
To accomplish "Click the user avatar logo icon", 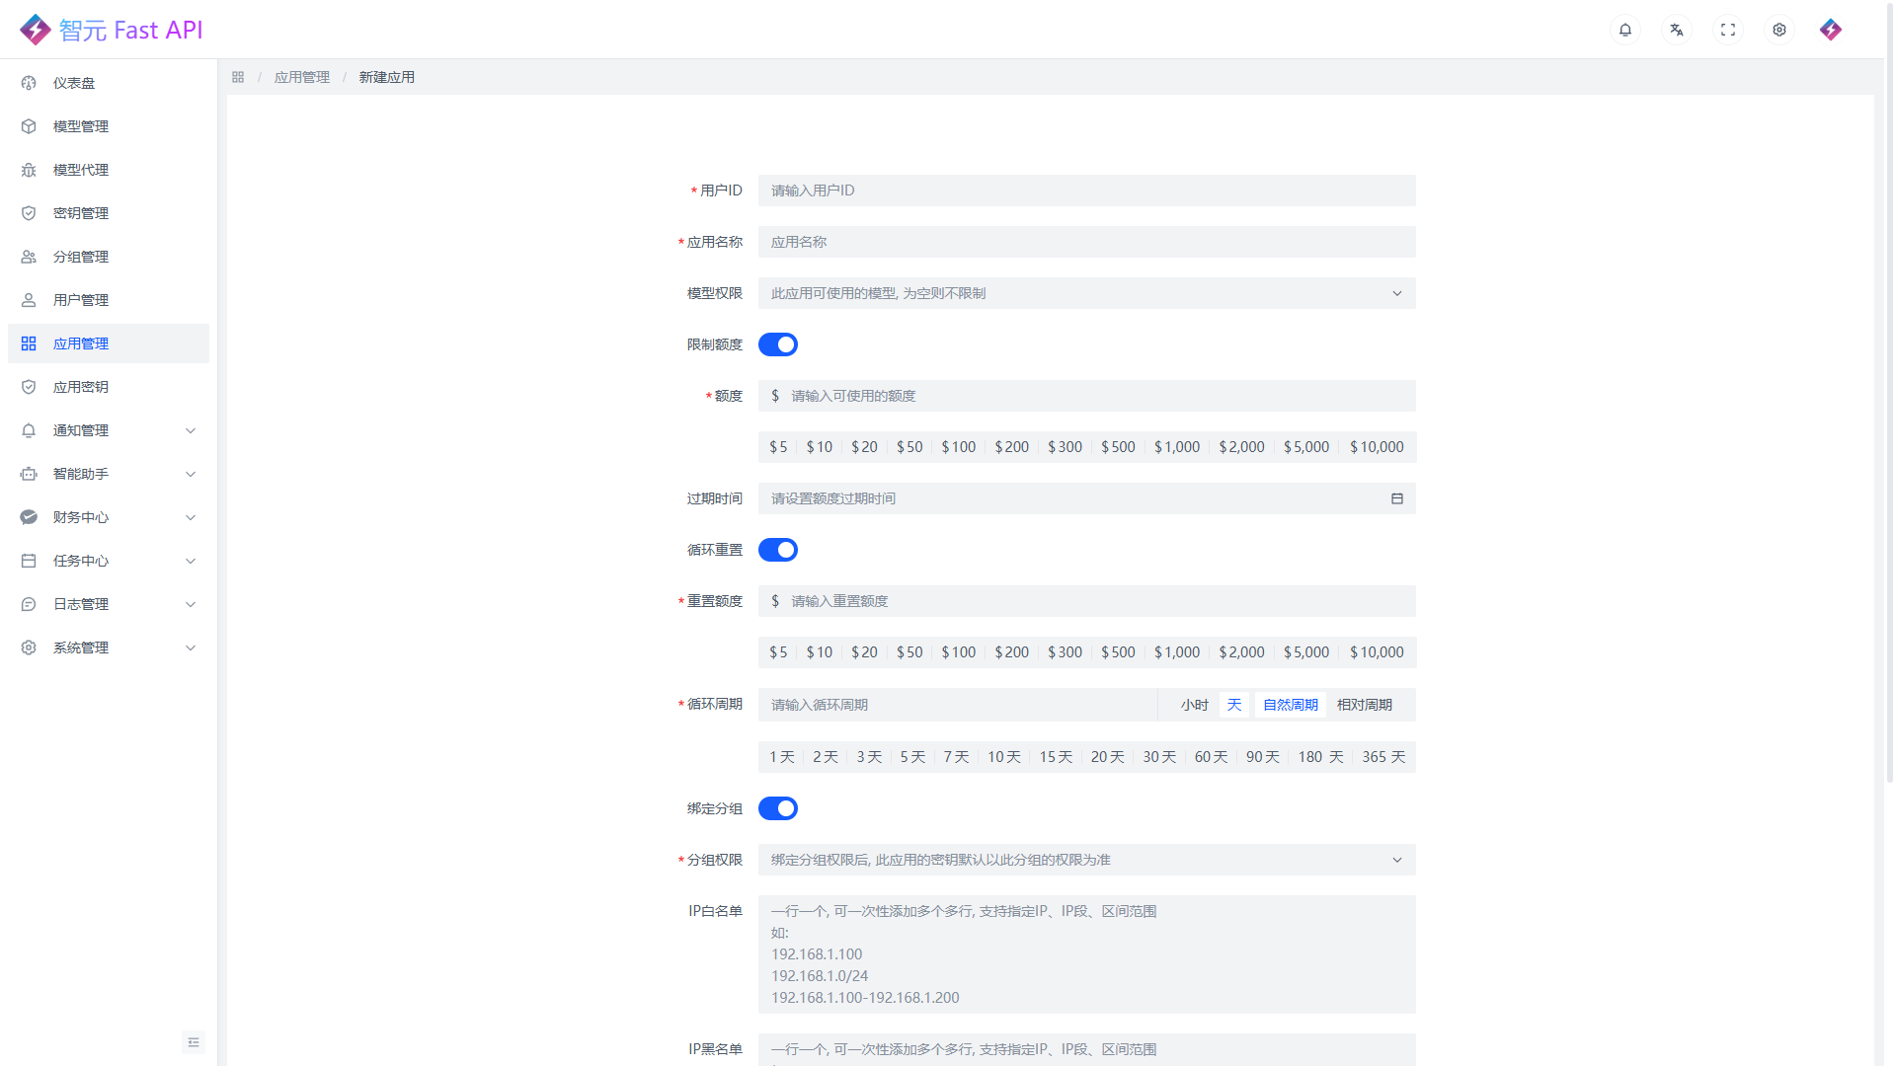I will [x=1830, y=30].
